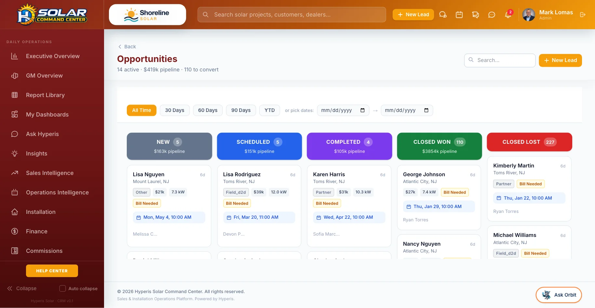
Task: Click the Insights lightbulb icon
Action: [15, 154]
